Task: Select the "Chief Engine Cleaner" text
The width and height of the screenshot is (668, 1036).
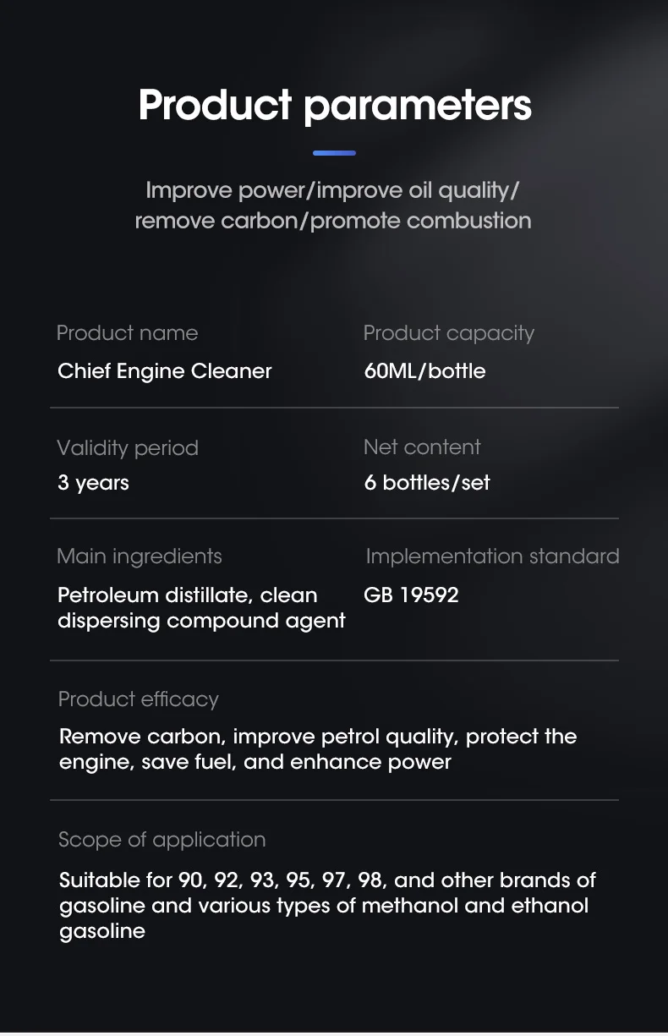Action: 165,371
